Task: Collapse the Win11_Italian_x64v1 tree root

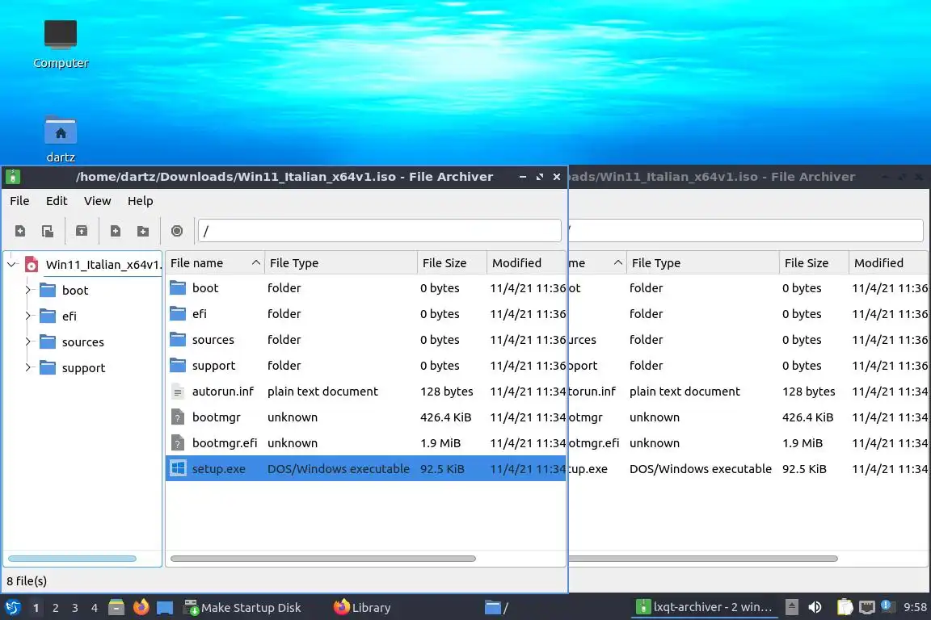Action: click(12, 265)
